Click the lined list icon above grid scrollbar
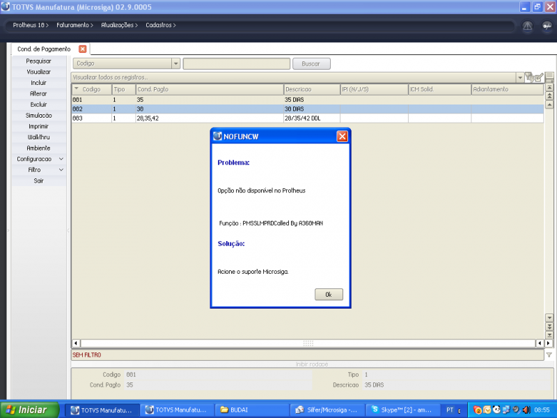This screenshot has height=418, width=557. (549, 76)
